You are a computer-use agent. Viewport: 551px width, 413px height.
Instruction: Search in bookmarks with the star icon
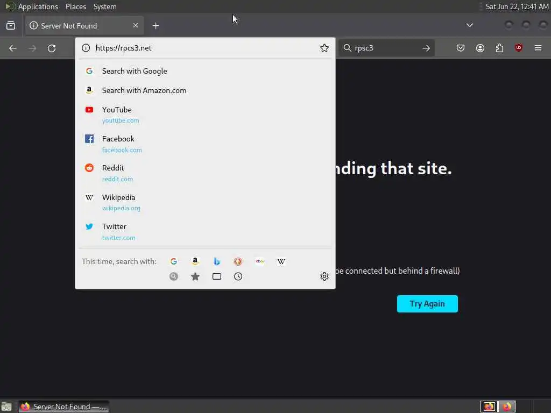[x=195, y=276]
